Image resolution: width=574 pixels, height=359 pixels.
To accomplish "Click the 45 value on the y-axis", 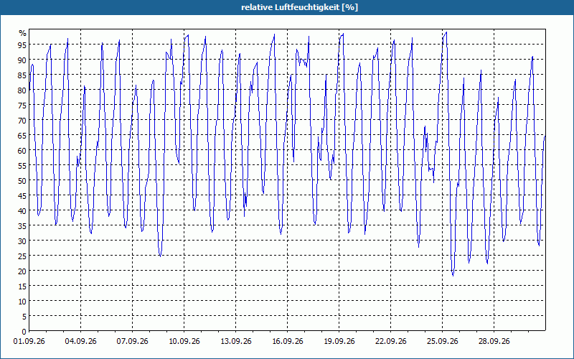I will click(x=22, y=195).
